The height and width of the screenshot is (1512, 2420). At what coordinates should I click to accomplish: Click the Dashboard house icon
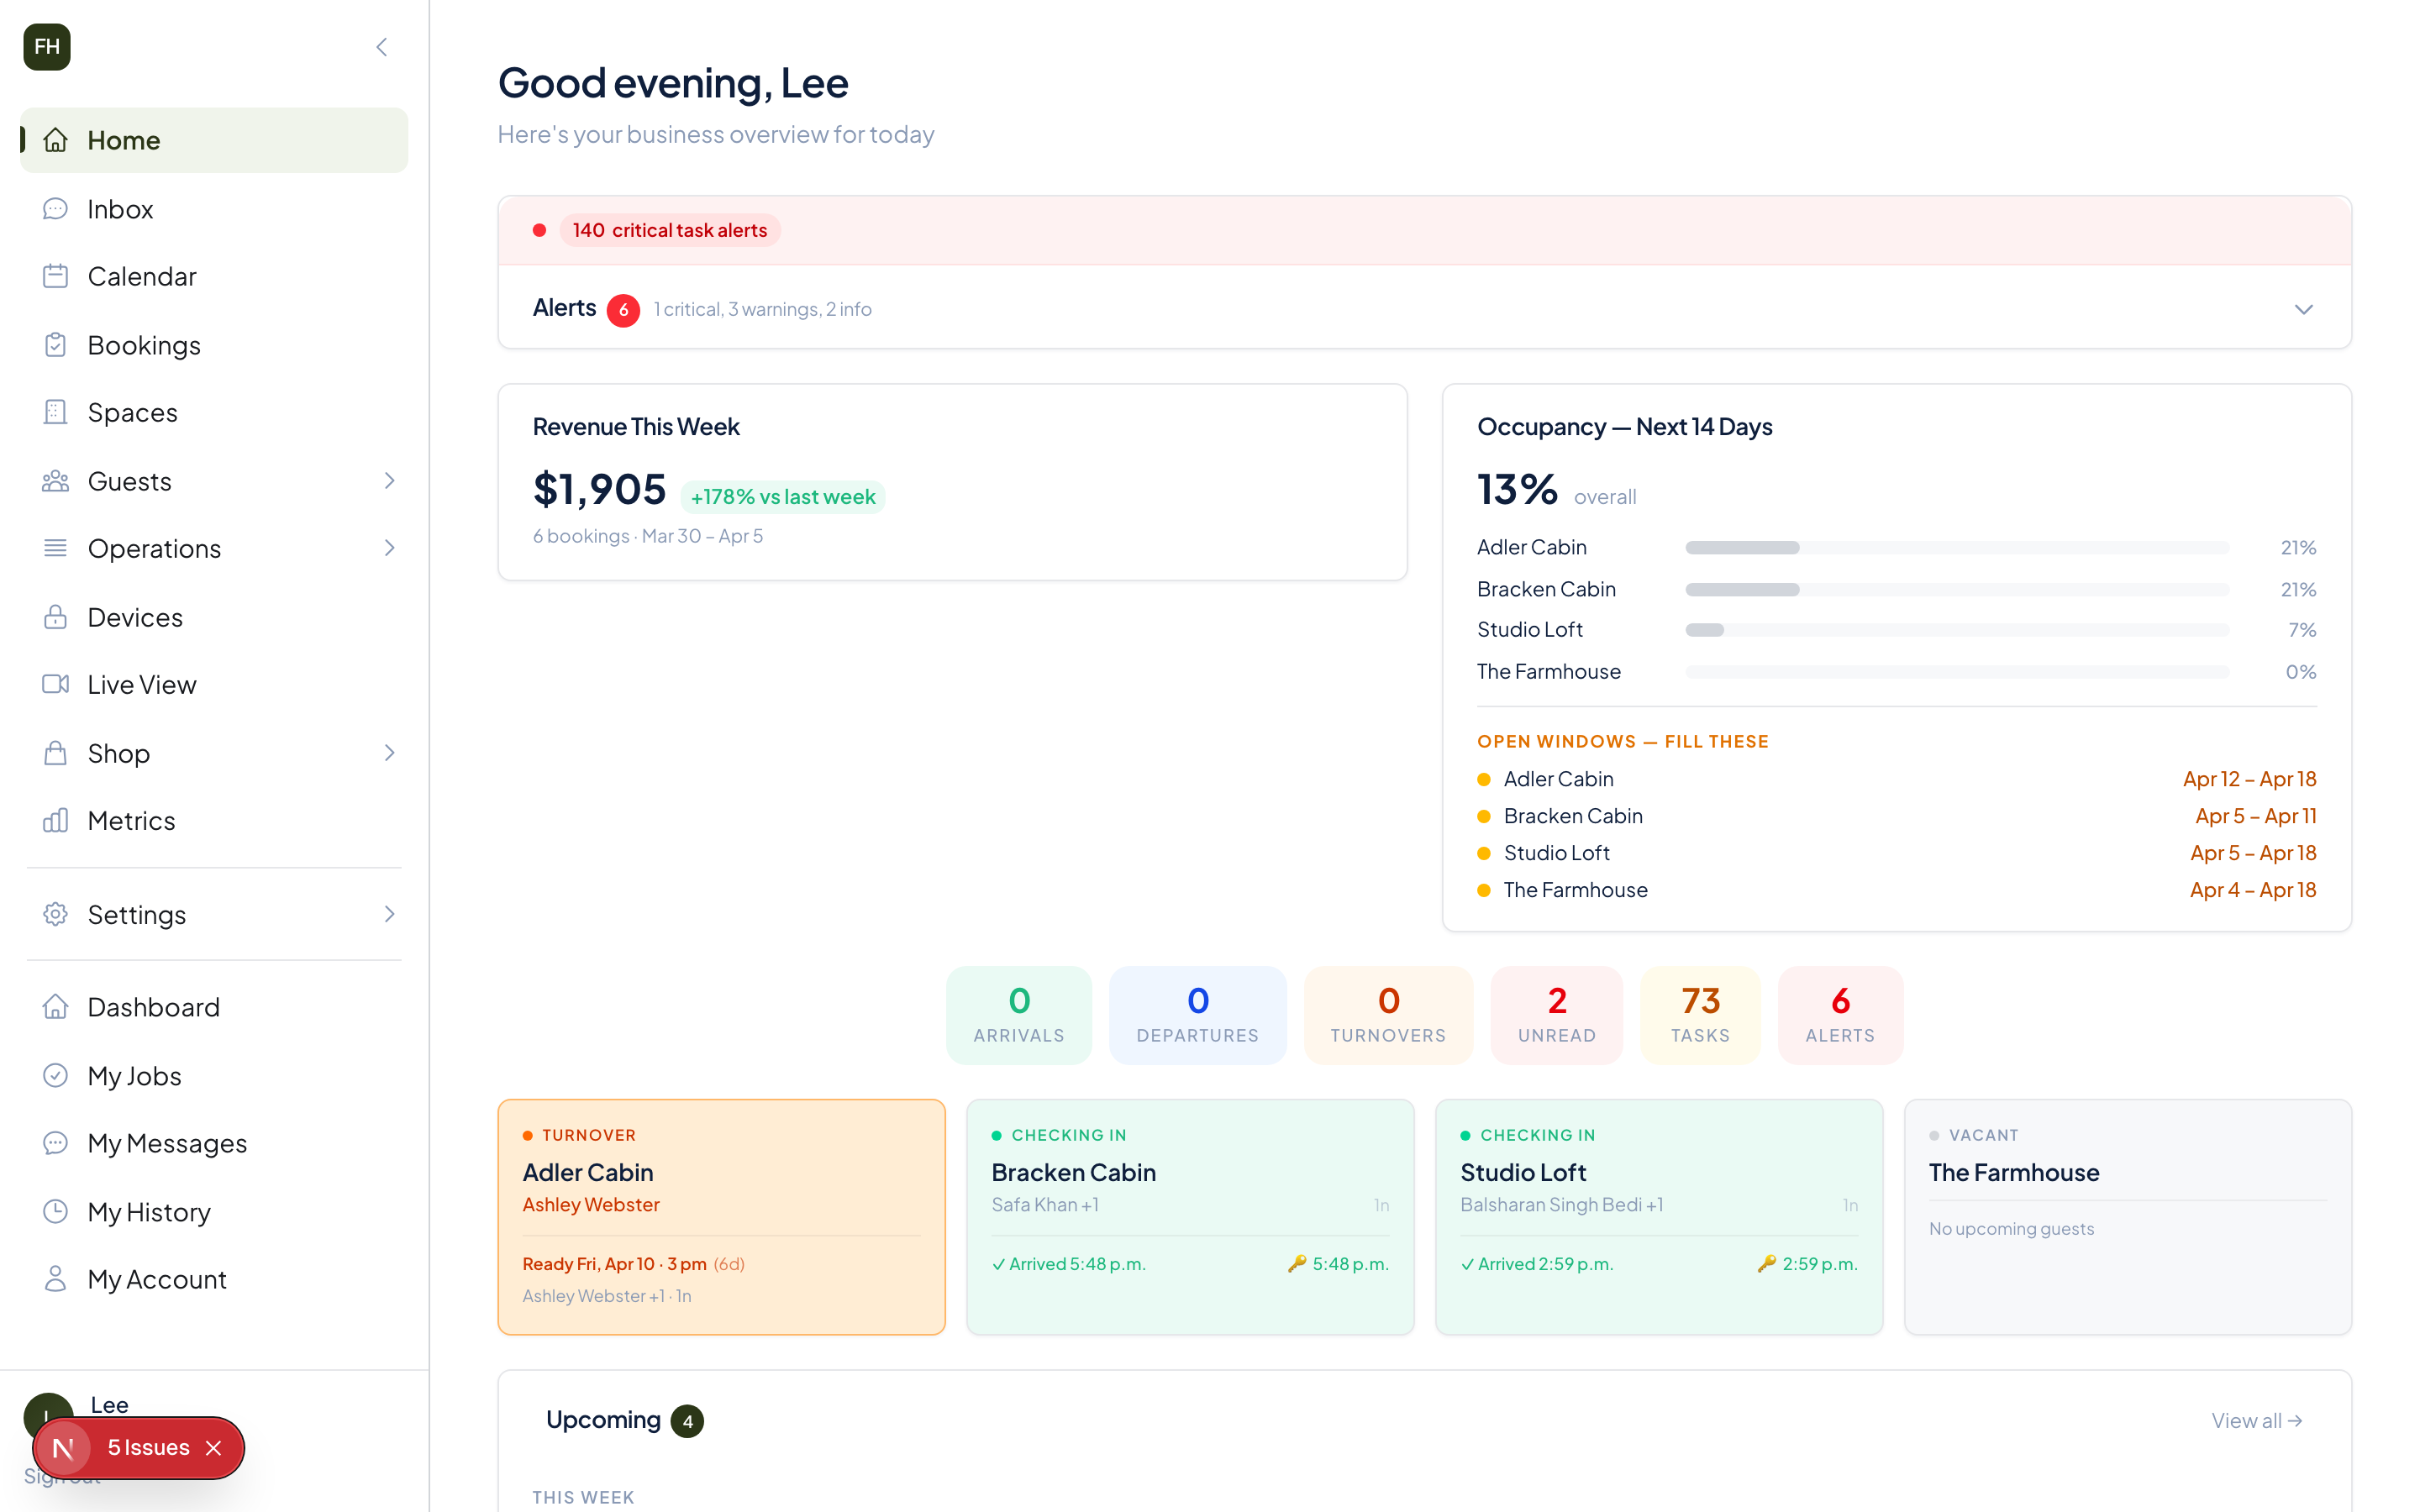(56, 1007)
